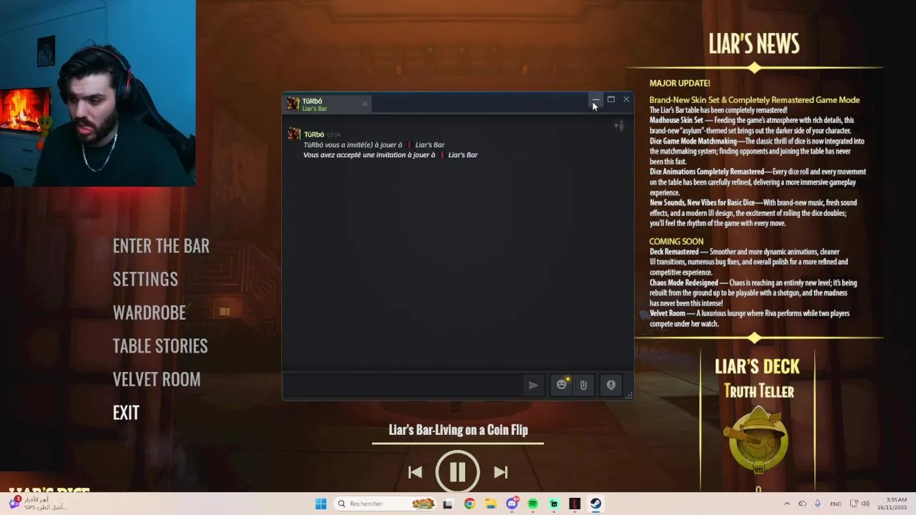Screen dimensions: 916x515
Task: Click the accepted invitation Liar's Bar link
Action: (463, 154)
